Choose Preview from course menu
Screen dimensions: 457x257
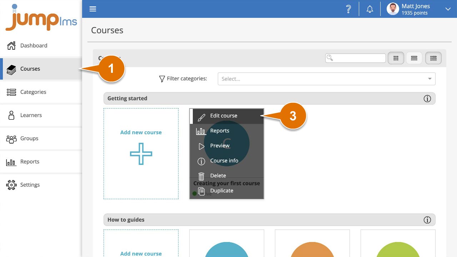[227, 146]
